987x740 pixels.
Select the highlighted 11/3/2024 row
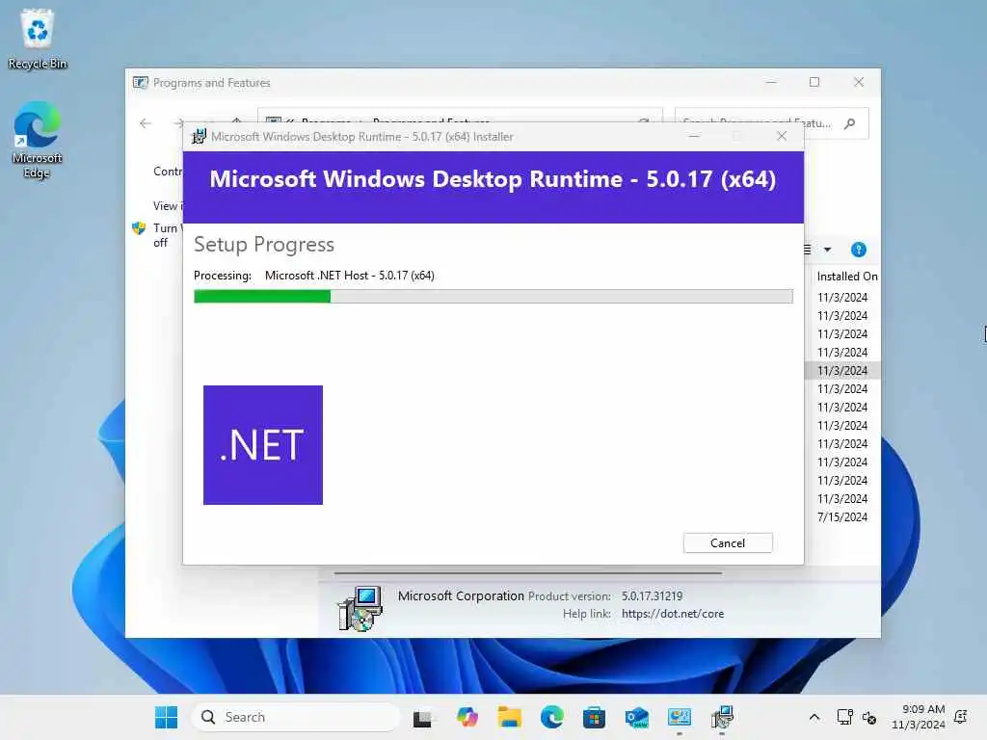842,371
